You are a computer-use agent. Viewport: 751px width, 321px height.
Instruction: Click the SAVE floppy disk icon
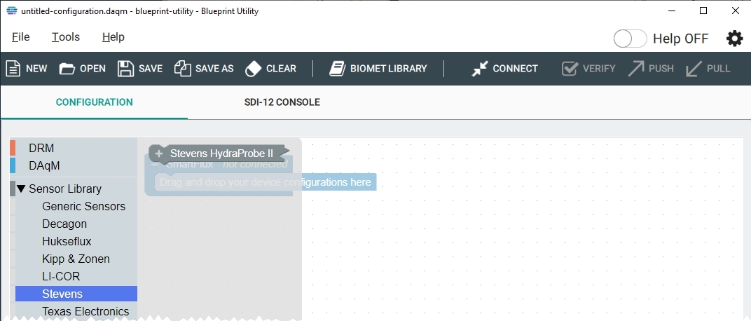pyautogui.click(x=125, y=69)
